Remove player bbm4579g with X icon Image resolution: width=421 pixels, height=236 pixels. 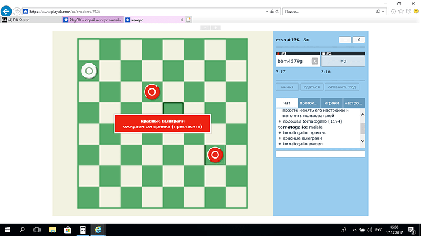[x=315, y=61]
